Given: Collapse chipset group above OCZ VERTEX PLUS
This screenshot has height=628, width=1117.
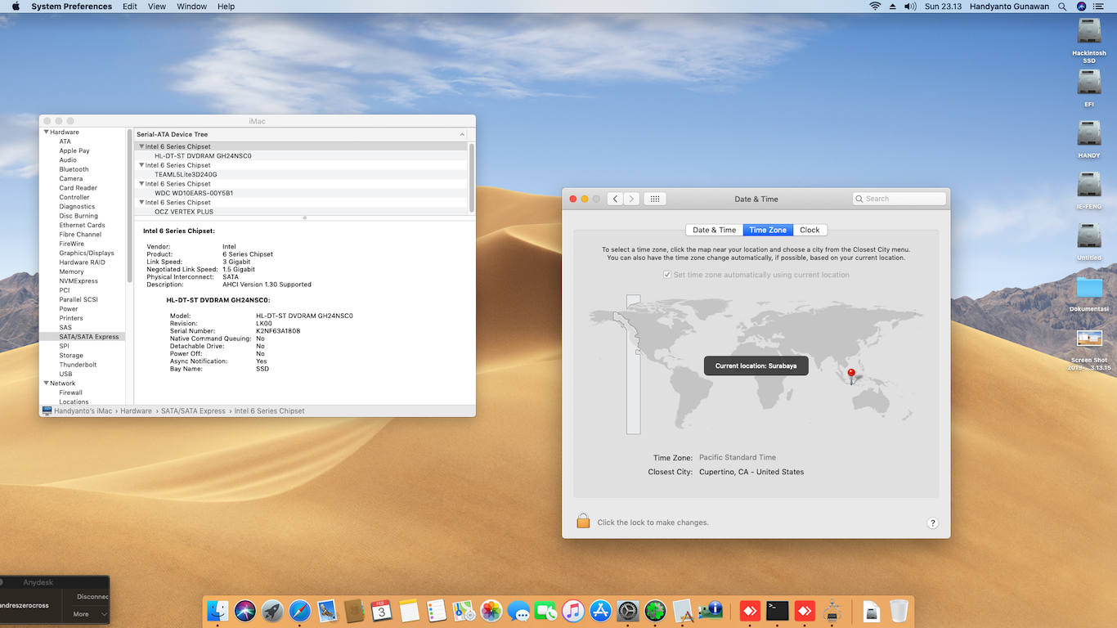Looking at the screenshot, I should click(141, 202).
